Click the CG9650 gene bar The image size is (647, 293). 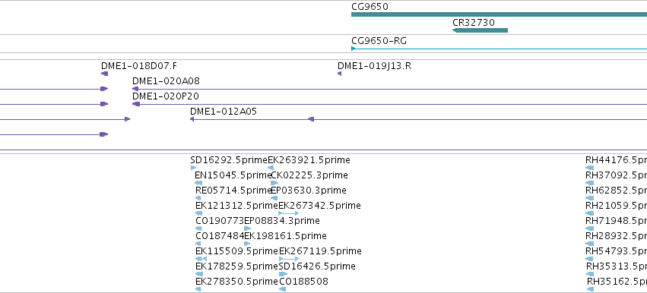tap(499, 14)
